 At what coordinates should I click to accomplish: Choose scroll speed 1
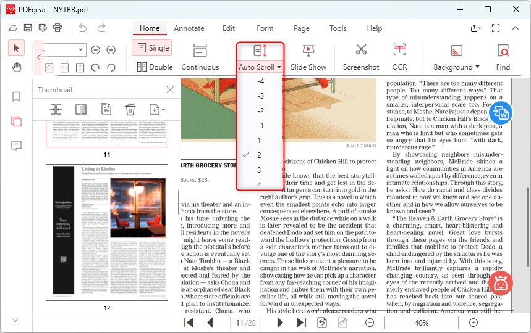pyautogui.click(x=260, y=140)
